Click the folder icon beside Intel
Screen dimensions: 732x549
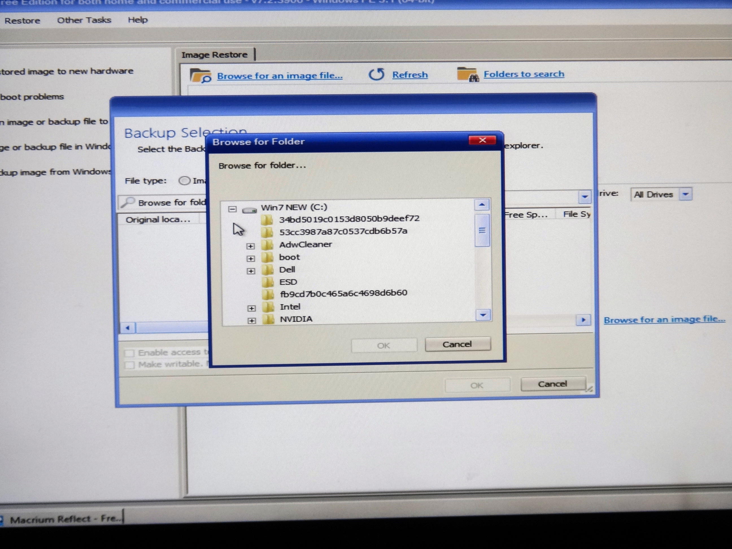click(268, 307)
